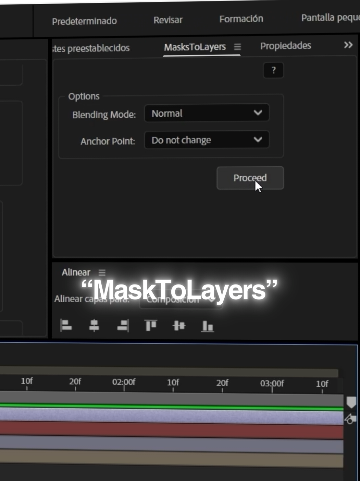Screen dimensions: 360x481
Task: Open the Alinear panel menu icon
Action: click(102, 272)
